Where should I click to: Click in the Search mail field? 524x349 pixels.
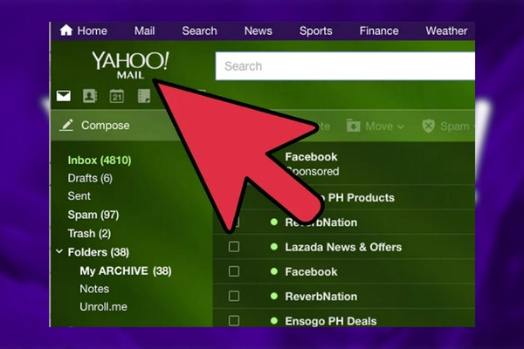point(345,66)
